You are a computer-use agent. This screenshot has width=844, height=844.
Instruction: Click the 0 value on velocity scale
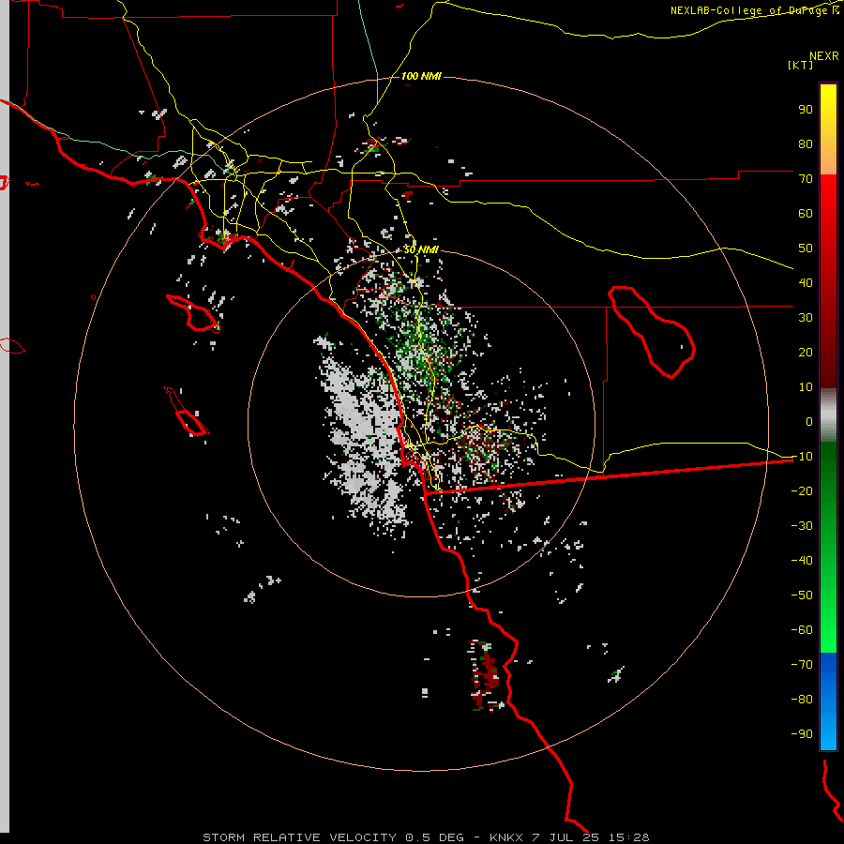(809, 421)
